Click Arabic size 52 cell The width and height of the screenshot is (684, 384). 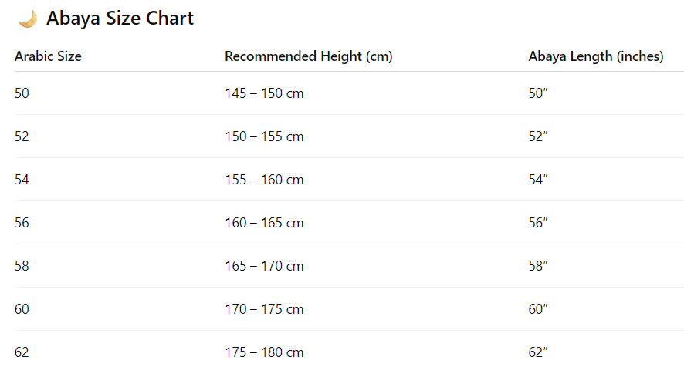(22, 136)
